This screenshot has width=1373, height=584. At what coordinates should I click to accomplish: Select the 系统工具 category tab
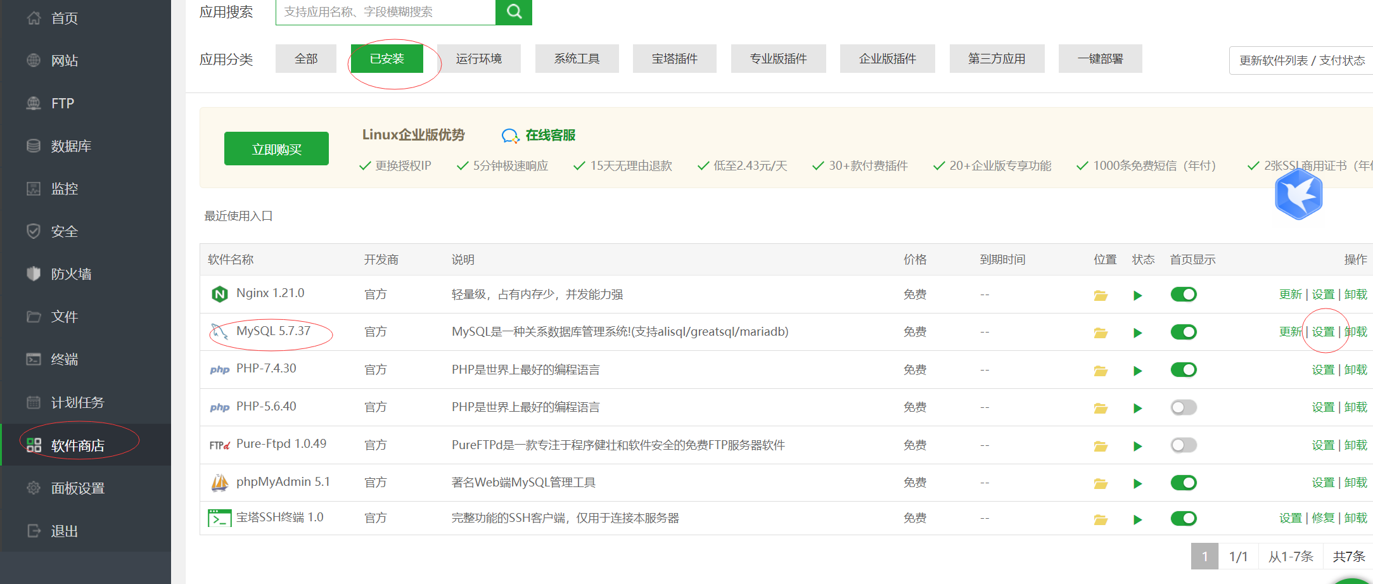pyautogui.click(x=577, y=59)
